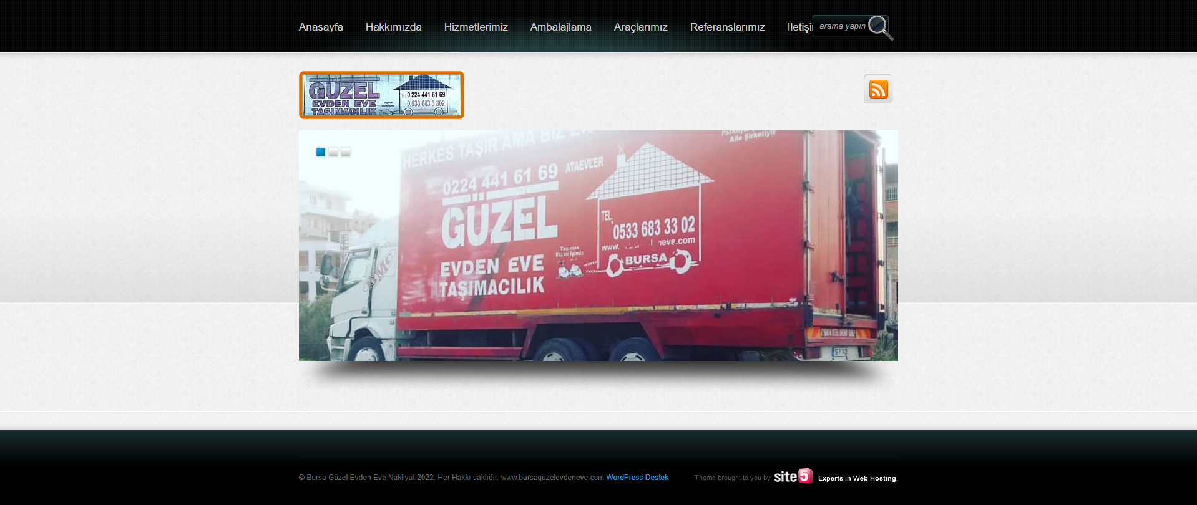Click the magnifying glass search icon

click(880, 27)
